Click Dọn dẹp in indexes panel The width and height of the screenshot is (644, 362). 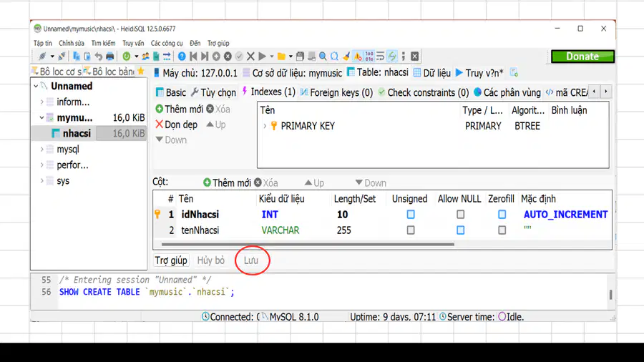[x=176, y=124]
